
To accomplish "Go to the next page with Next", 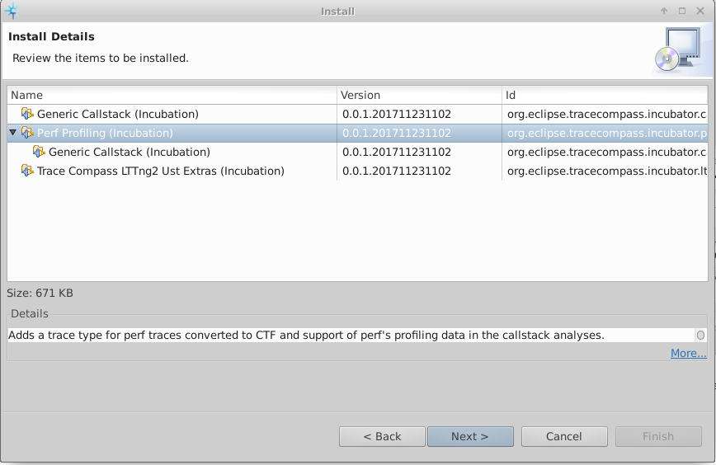I will 470,436.
